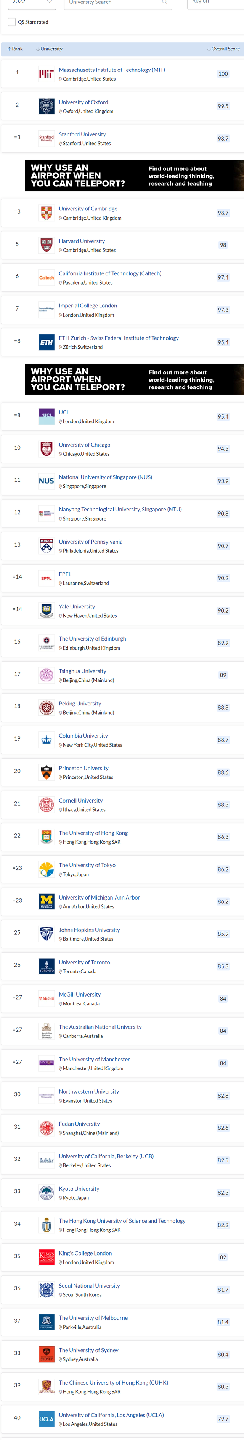Click the MIT logo icon
244x1440 pixels.
pyautogui.click(x=47, y=74)
